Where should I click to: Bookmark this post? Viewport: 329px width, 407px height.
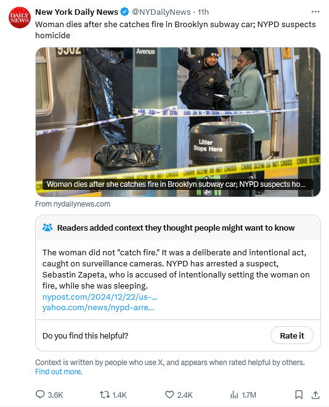(299, 395)
